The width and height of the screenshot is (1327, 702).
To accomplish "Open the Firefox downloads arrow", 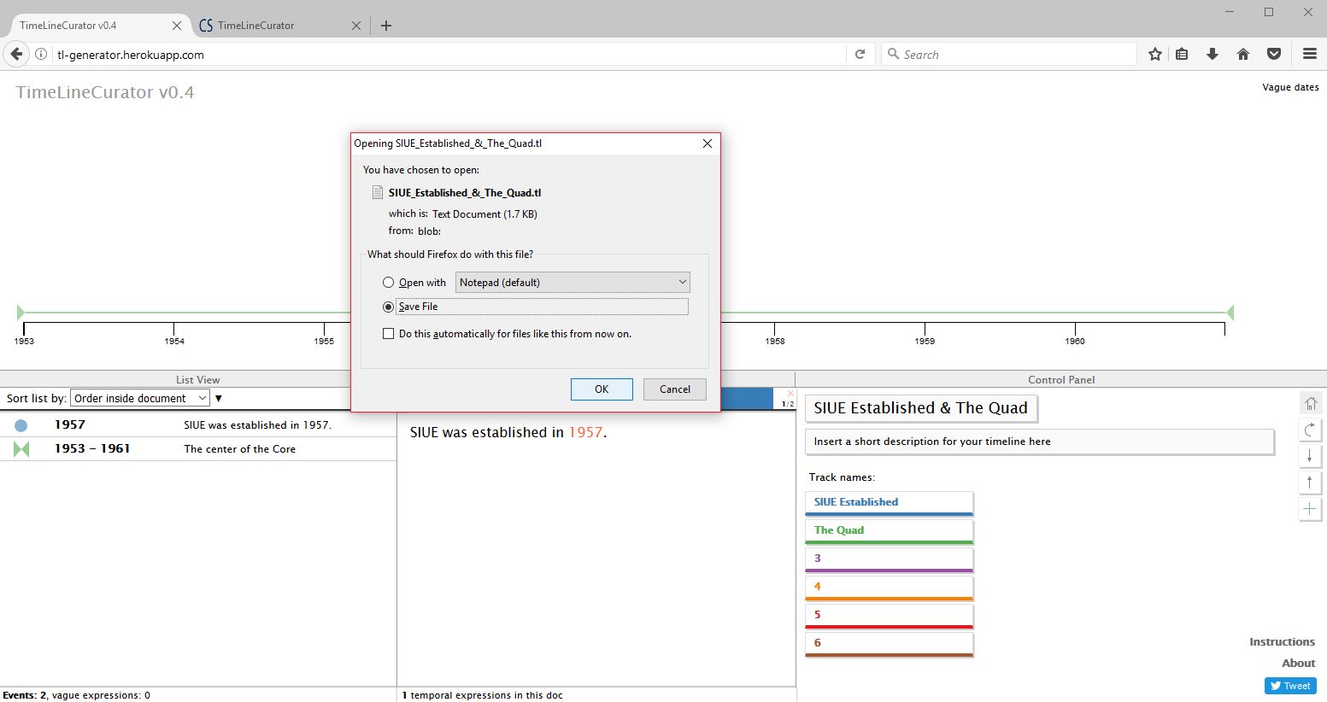I will (1212, 54).
